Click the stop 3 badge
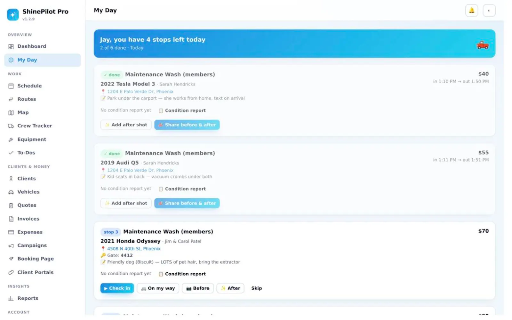 click(x=111, y=232)
